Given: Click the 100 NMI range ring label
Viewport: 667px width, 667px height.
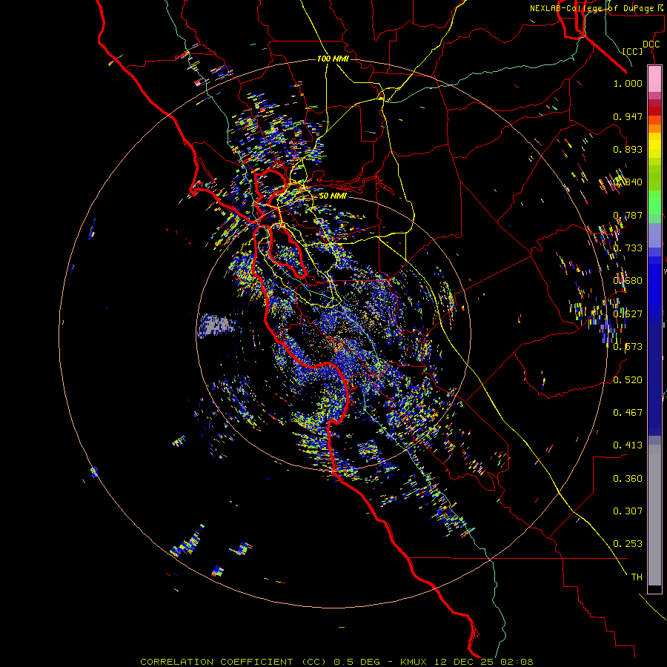Looking at the screenshot, I should [x=333, y=59].
